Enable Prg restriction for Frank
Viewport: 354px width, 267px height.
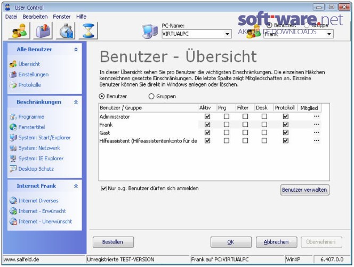pos(227,124)
